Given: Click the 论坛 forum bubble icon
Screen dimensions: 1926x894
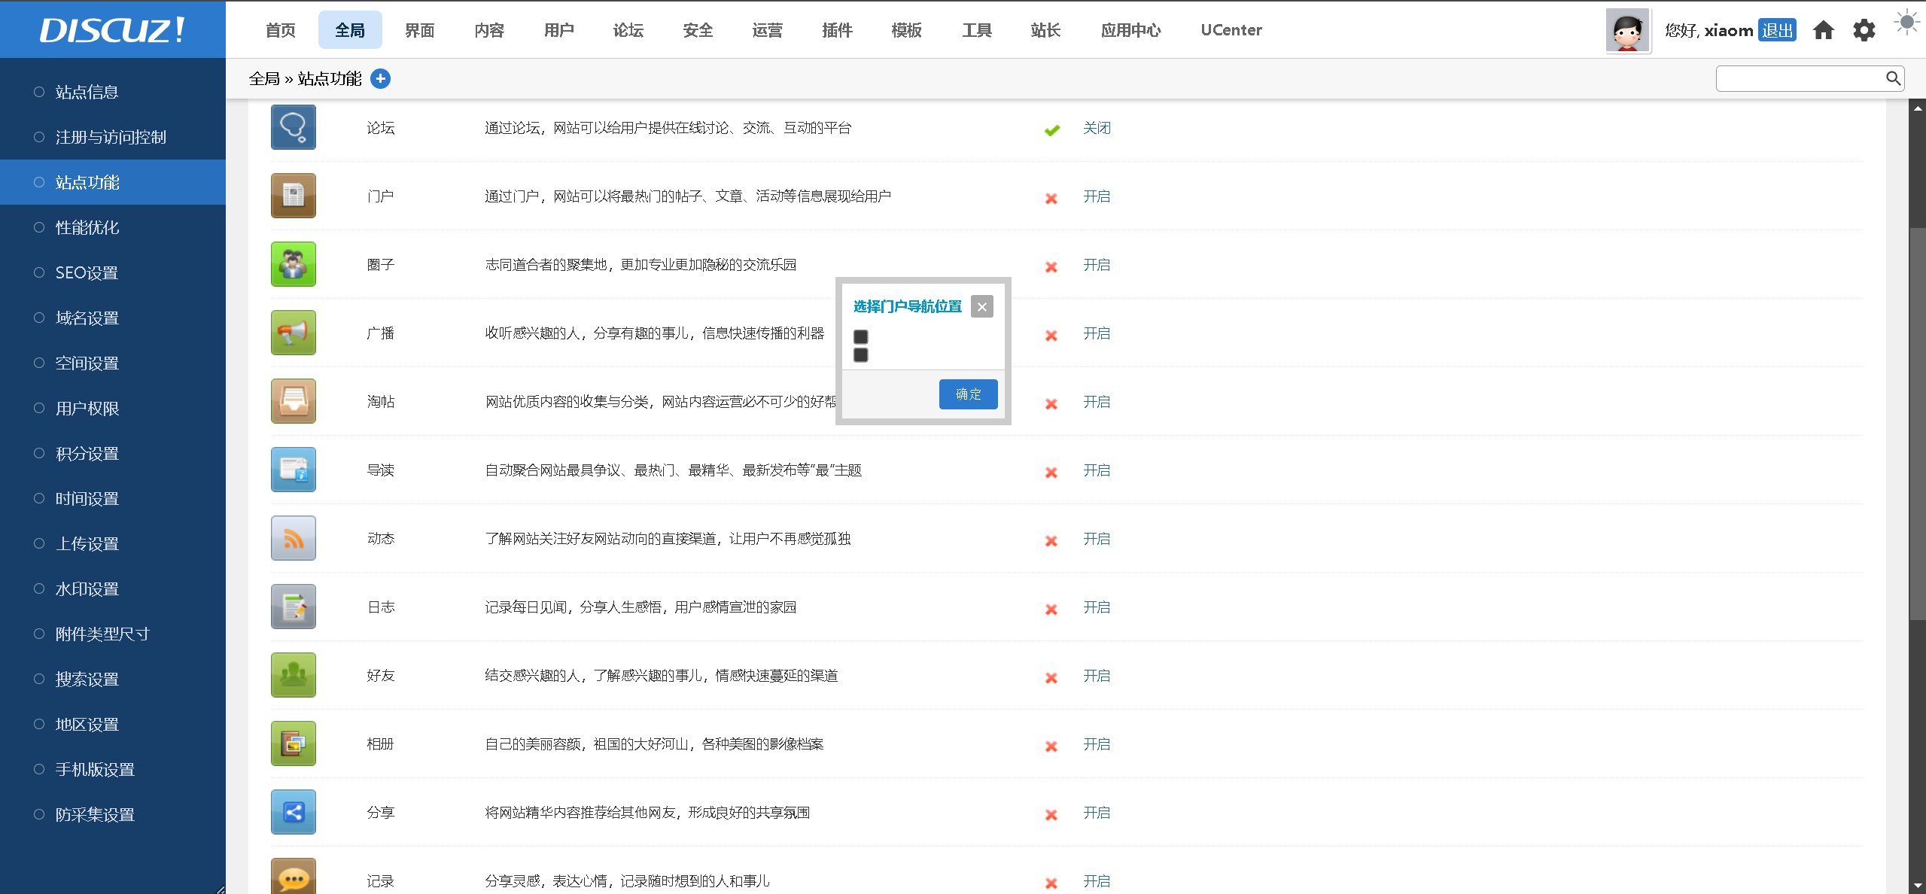Looking at the screenshot, I should click(x=293, y=127).
